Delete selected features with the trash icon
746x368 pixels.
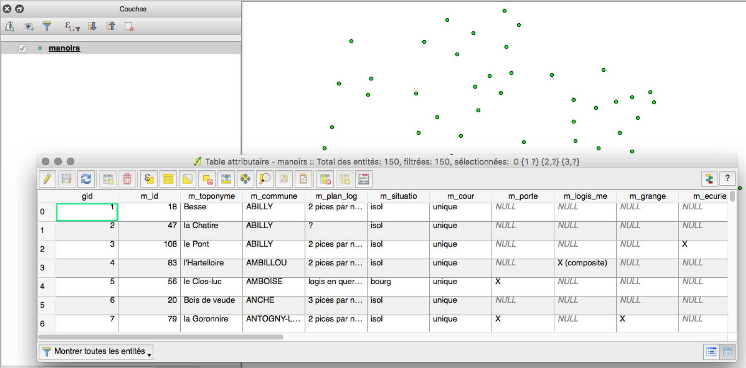click(x=127, y=179)
